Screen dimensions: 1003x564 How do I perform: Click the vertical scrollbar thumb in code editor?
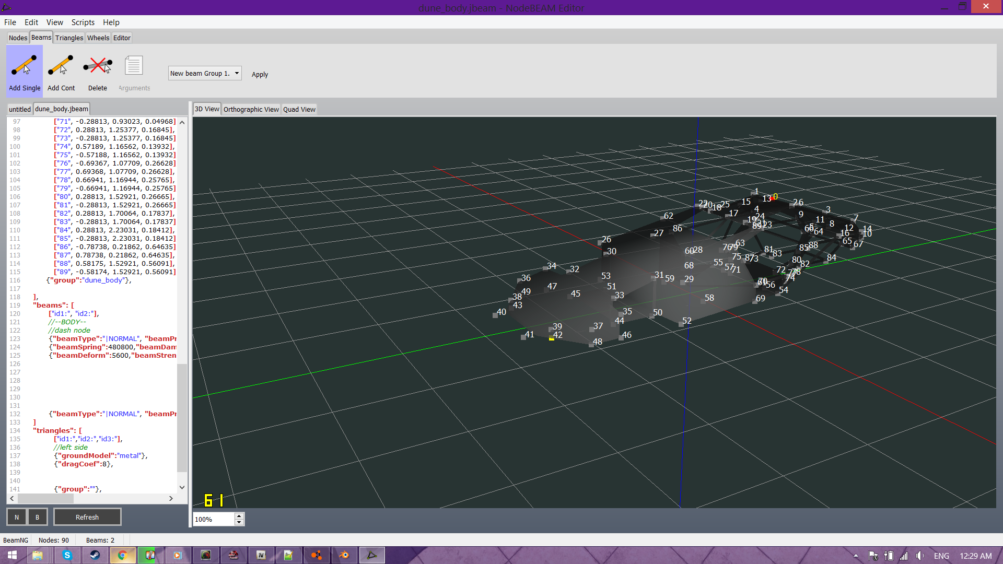182,418
